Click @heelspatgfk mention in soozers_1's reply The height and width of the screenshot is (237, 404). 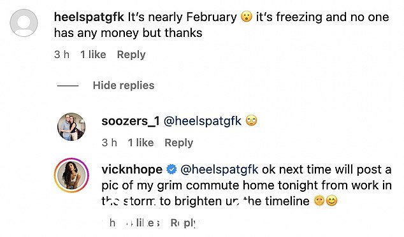tap(203, 121)
